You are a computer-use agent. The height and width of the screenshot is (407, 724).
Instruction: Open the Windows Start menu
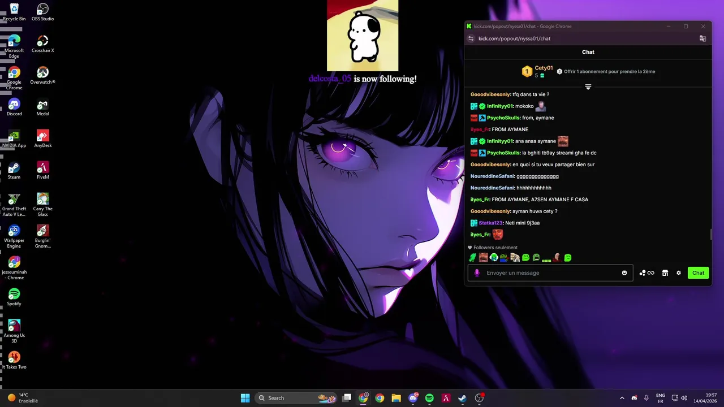245,398
